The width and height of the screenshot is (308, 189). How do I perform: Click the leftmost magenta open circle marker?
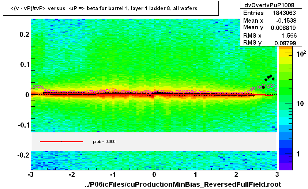pos(32,90)
